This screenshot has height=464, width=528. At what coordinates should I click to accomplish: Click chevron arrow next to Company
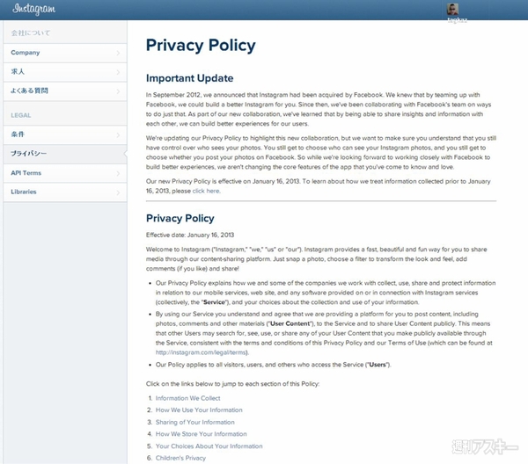(118, 54)
